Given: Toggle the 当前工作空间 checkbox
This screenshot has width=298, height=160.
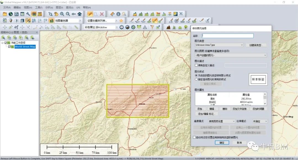Looking at the screenshot, I should pos(6,43).
